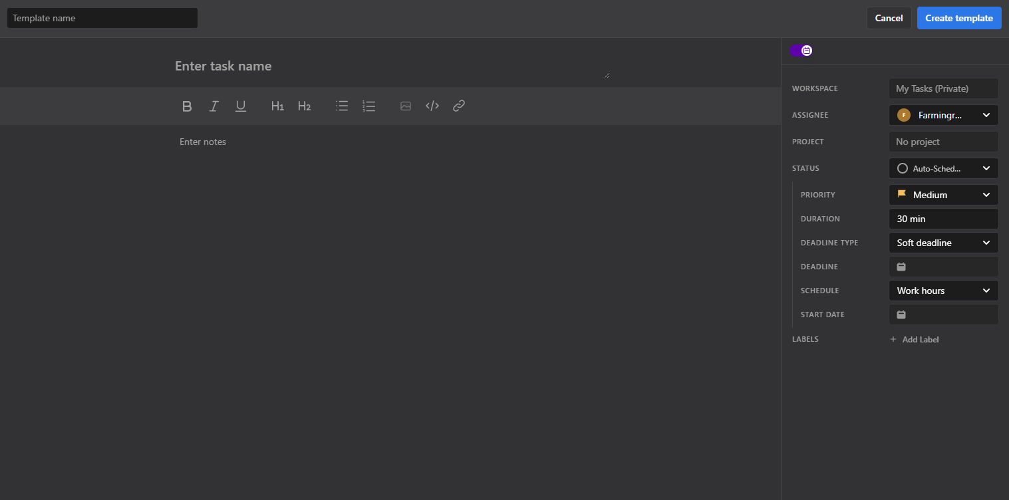Expand the Priority dropdown arrow
Image resolution: width=1009 pixels, height=500 pixels.
click(986, 195)
